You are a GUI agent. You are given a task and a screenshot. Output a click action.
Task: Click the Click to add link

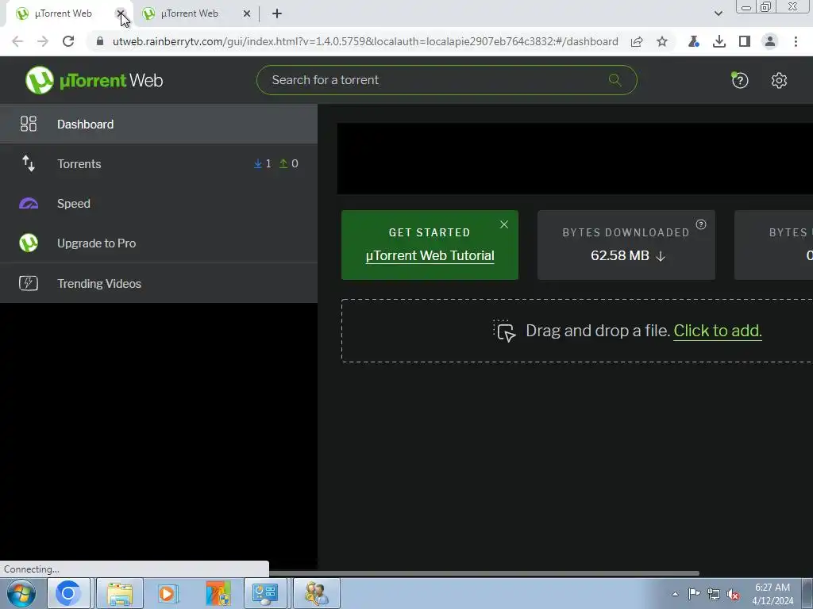point(717,331)
